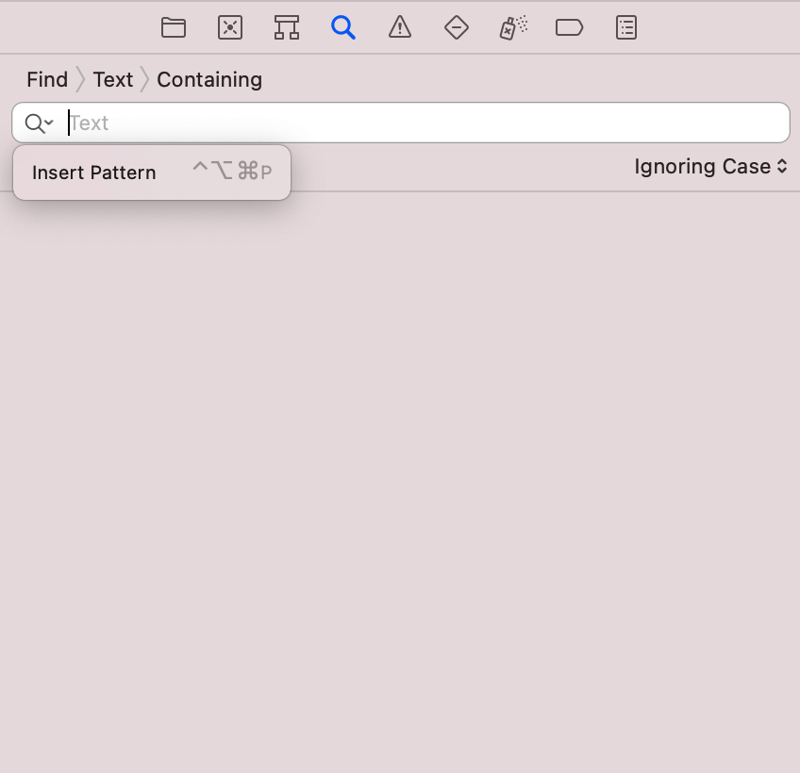
Task: Change search type via the Text breadcrumb
Action: [112, 79]
